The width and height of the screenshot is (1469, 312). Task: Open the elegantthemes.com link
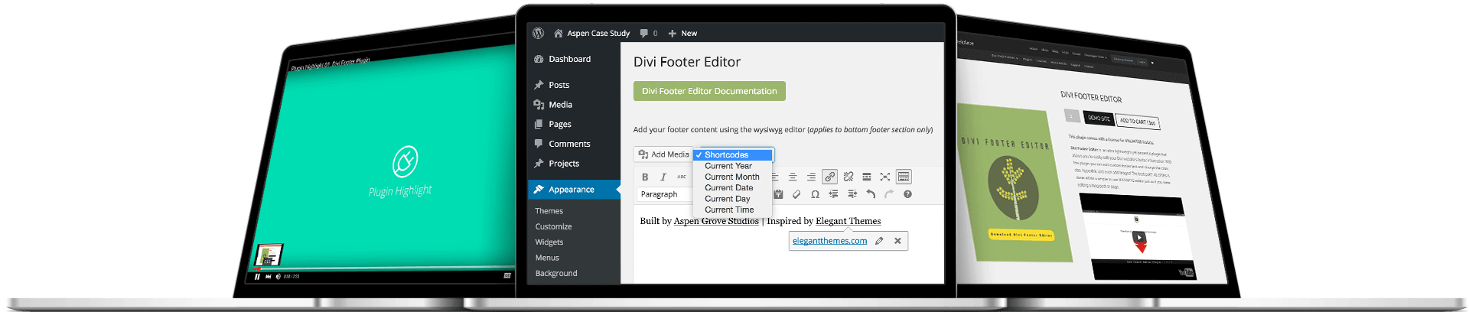pos(829,241)
